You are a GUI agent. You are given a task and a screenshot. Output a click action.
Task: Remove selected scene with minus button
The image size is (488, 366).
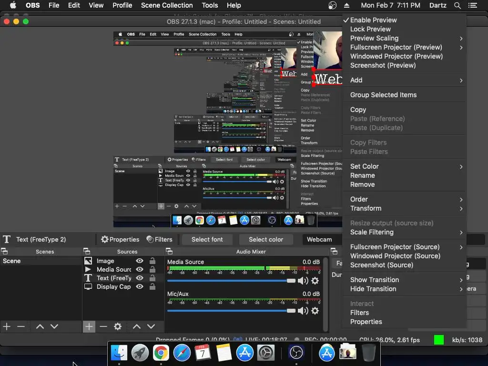click(x=21, y=326)
